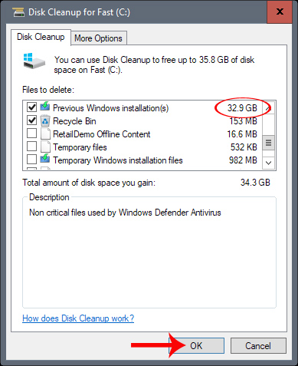This screenshot has height=366, width=298.
Task: Open the How does Disk Cleanup work? link
Action: click(x=78, y=318)
